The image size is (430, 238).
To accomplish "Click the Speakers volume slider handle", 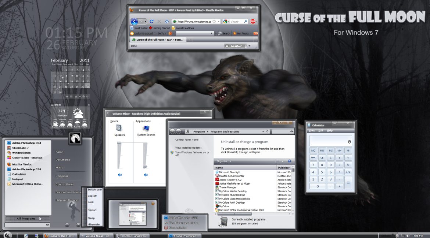I will click(x=119, y=143).
